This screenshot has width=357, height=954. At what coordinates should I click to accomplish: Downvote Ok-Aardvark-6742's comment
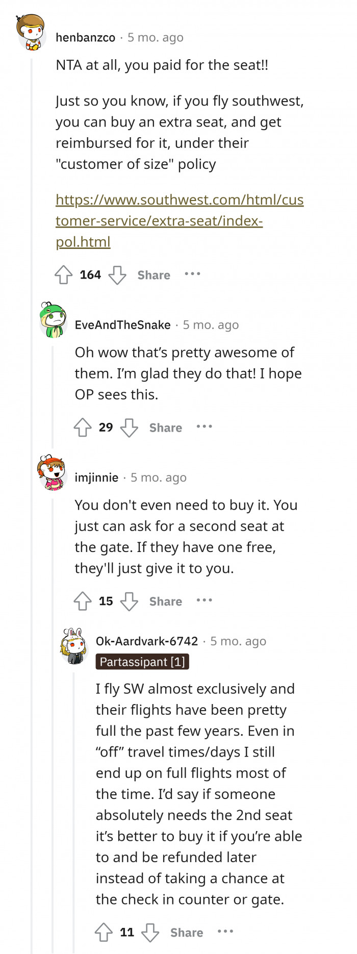150,933
